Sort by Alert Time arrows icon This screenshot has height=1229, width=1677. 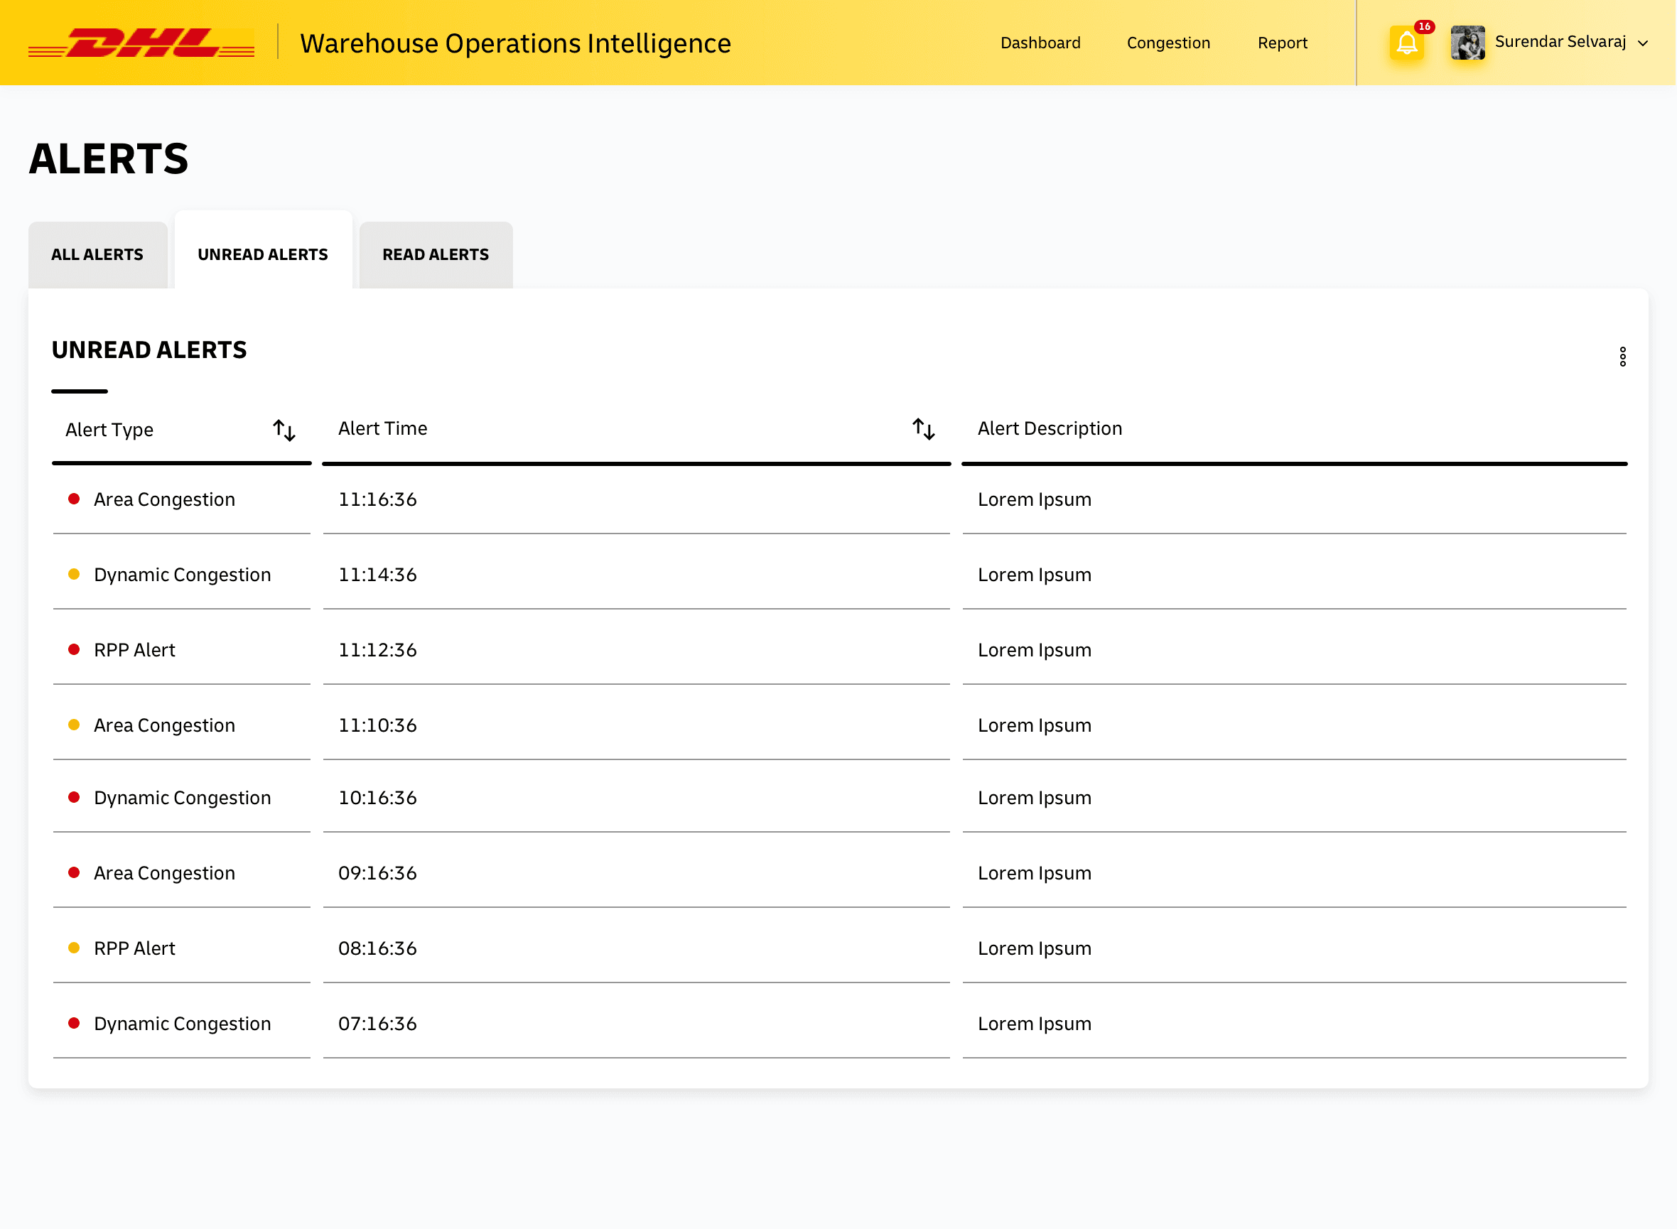pos(924,428)
